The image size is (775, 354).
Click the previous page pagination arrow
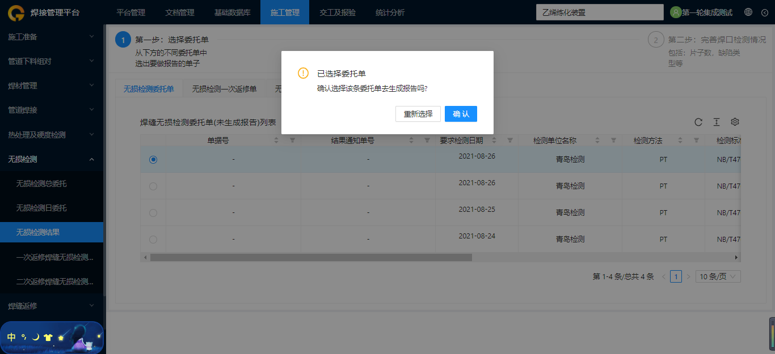click(x=663, y=276)
